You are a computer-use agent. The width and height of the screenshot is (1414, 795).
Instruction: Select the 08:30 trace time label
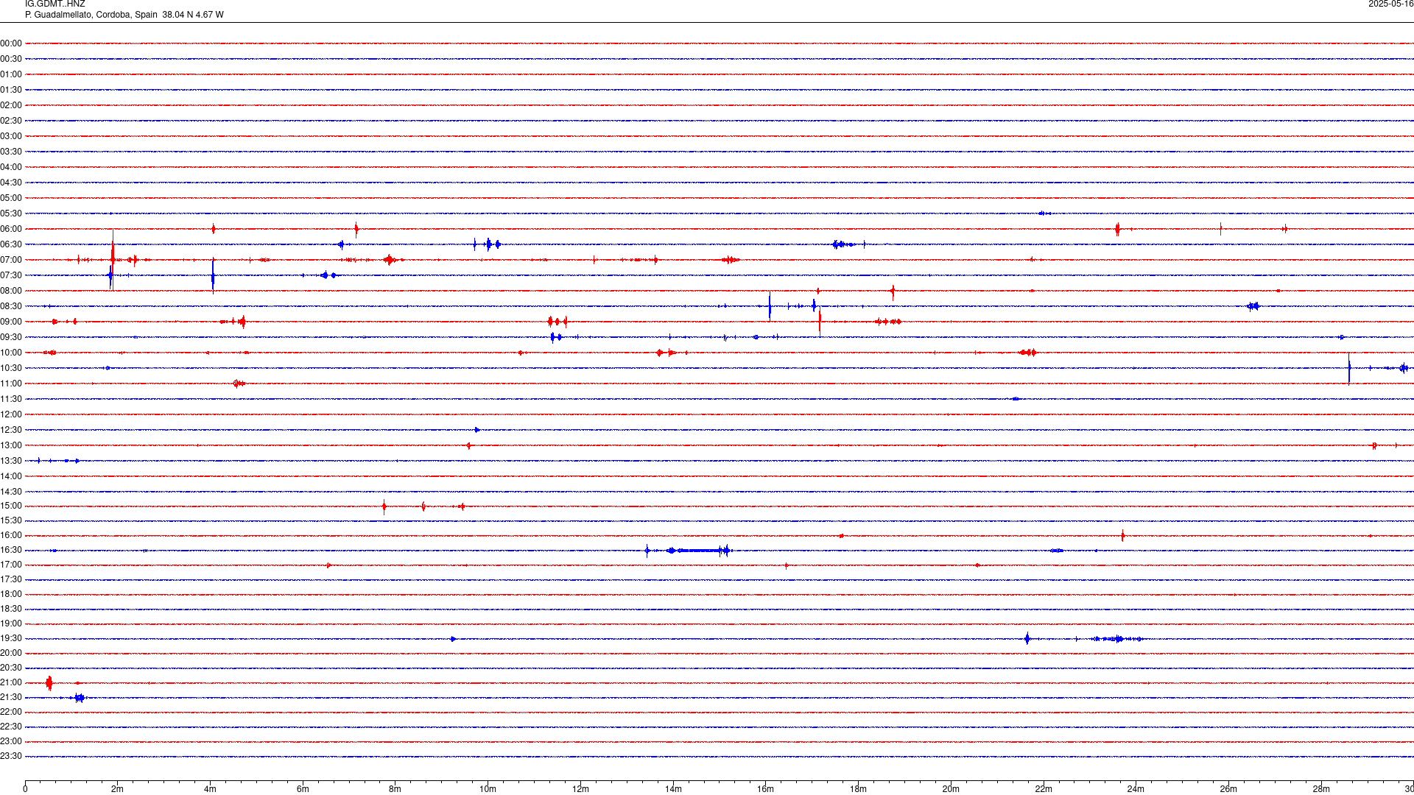(11, 306)
